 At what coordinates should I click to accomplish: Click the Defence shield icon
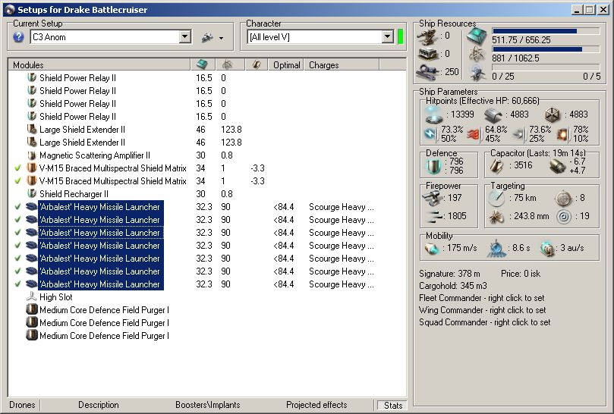click(432, 165)
